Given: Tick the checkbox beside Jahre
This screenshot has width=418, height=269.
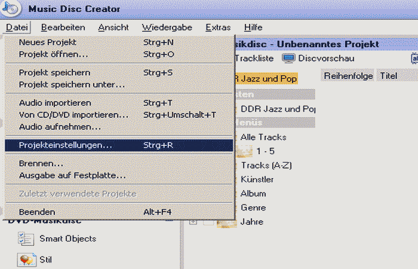Looking at the screenshot, I should 207,222.
